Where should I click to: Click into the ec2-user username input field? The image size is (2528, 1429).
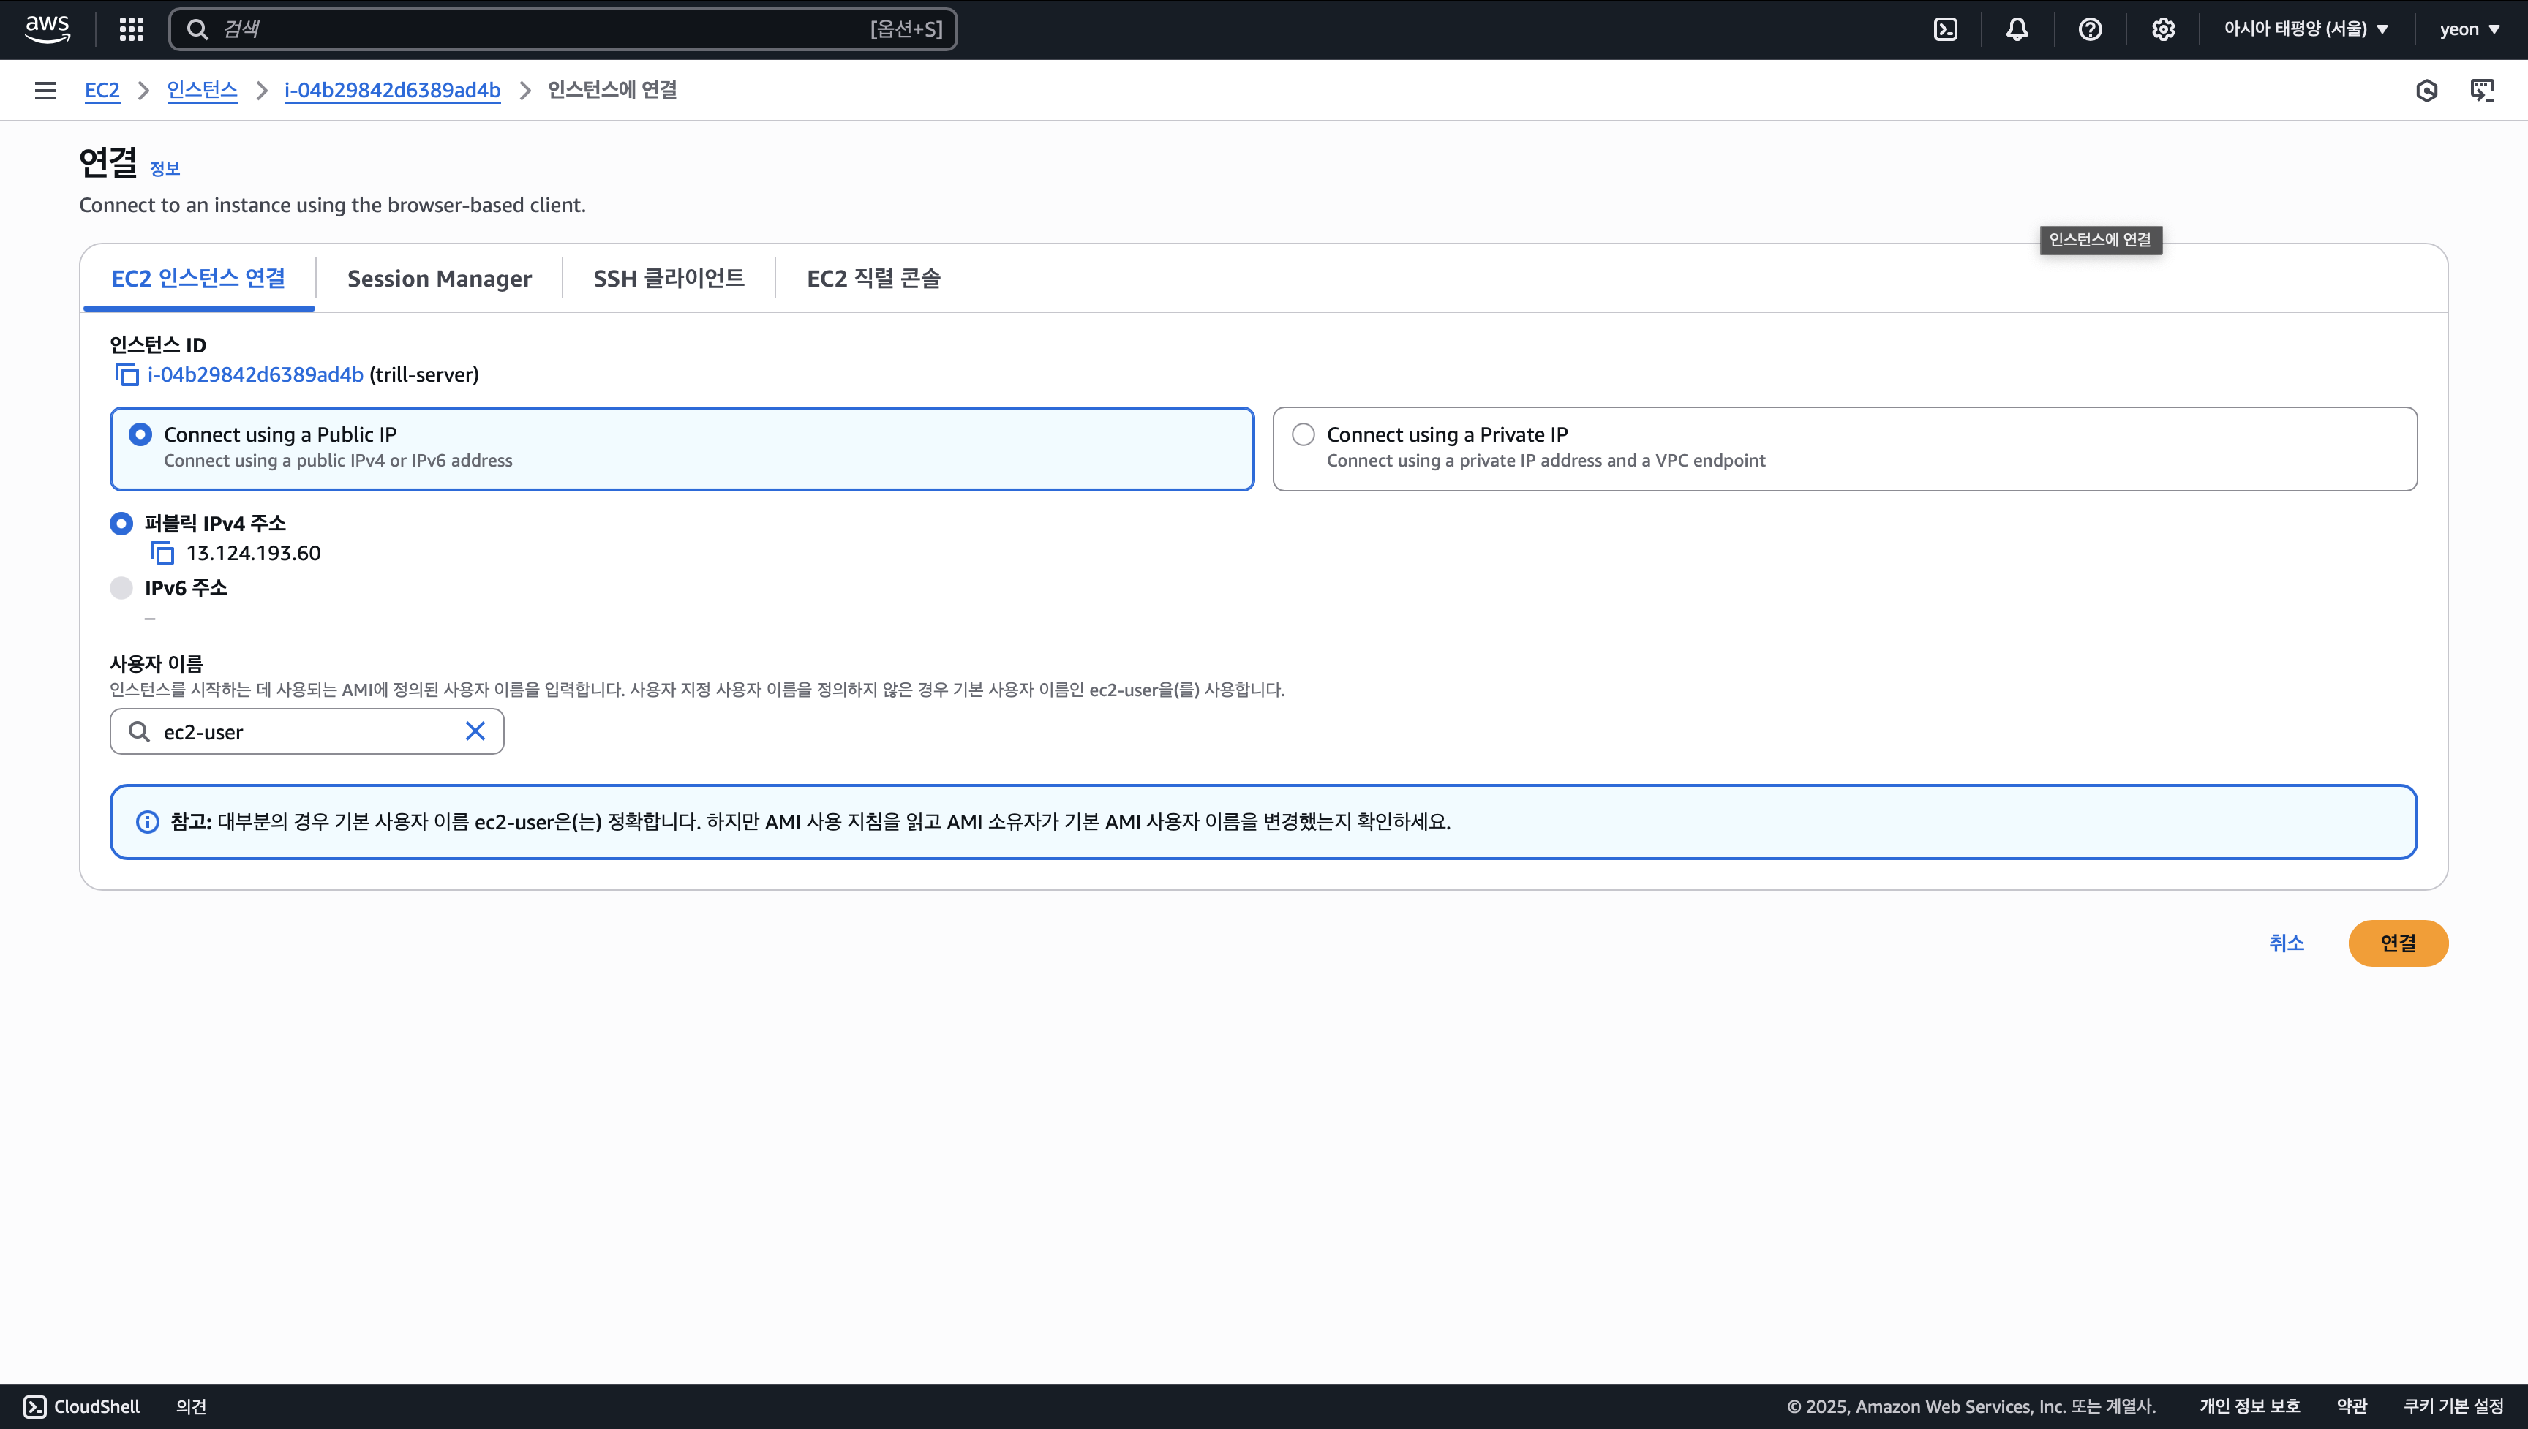304,732
